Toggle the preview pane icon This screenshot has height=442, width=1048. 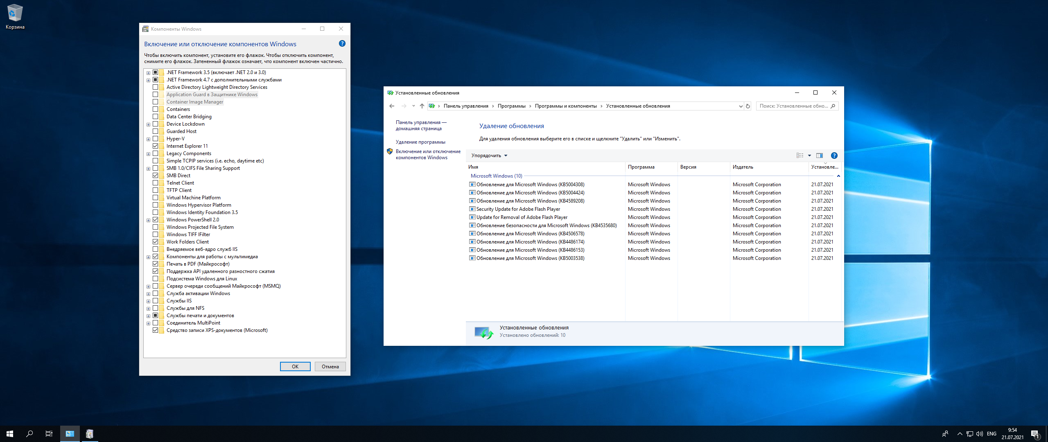(820, 156)
